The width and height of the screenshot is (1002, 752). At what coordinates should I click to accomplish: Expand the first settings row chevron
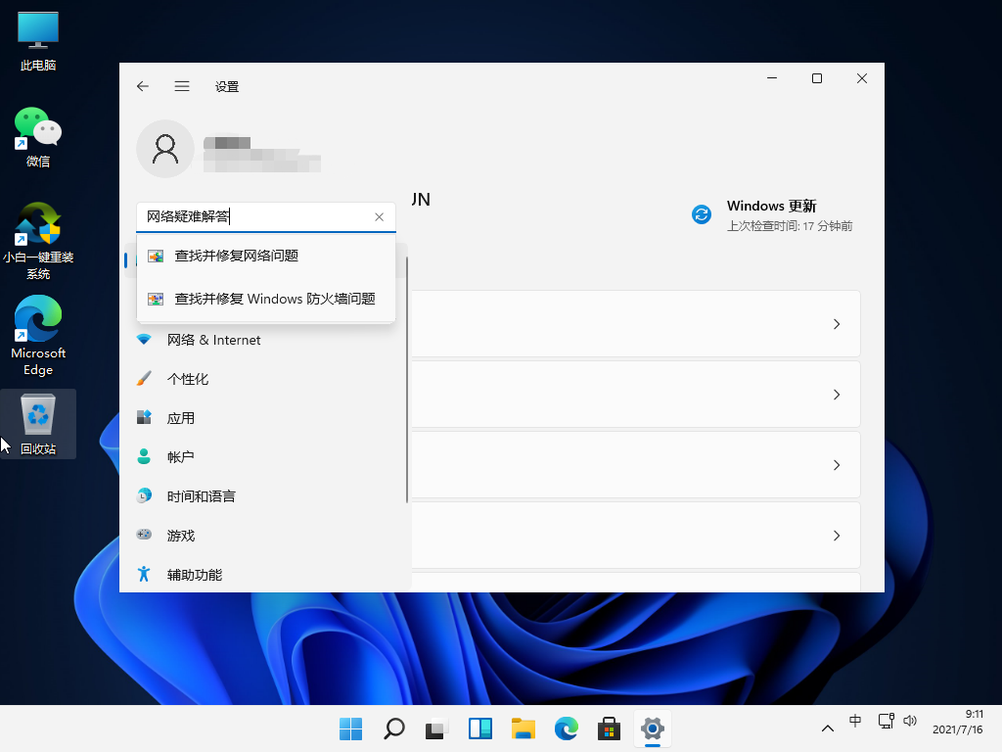click(x=837, y=324)
